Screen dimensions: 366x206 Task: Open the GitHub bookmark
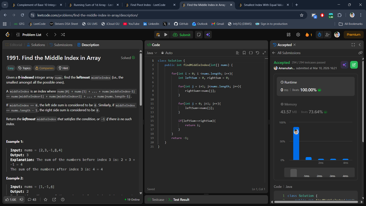pyautogui.click(x=181, y=24)
